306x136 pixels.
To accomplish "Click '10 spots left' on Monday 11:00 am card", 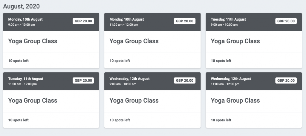I will [120, 61].
